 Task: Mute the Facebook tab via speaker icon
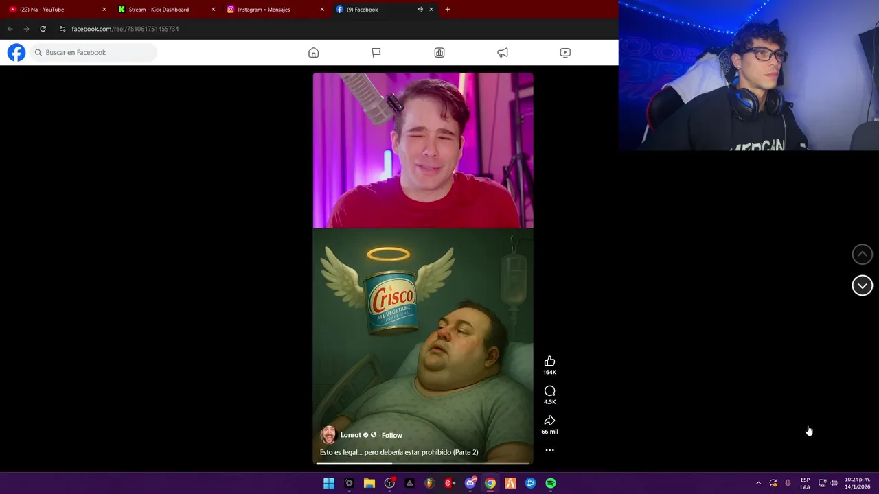tap(420, 10)
